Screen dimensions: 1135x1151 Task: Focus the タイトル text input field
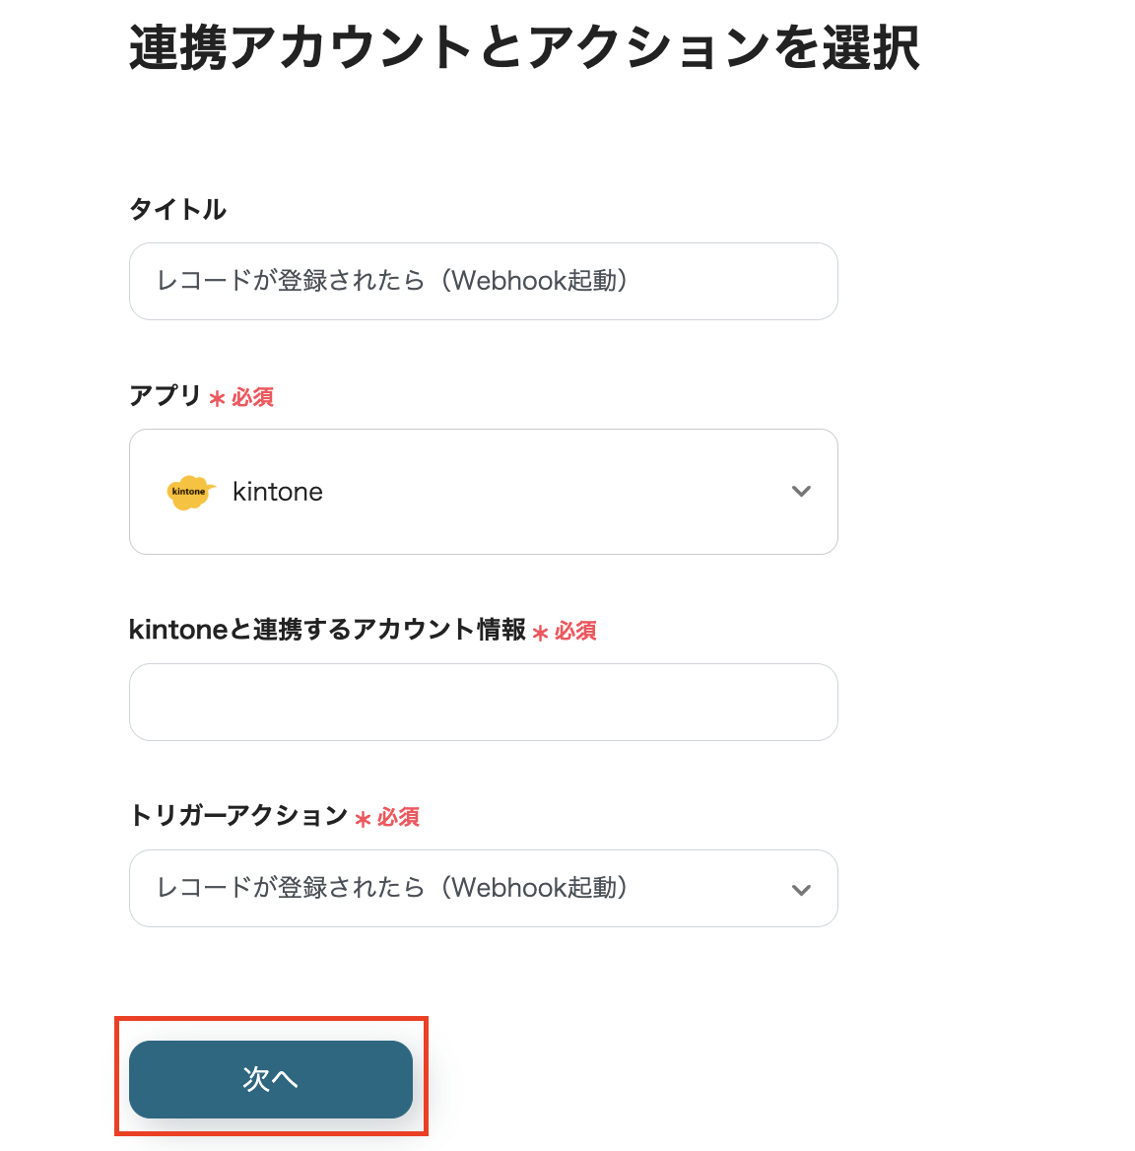click(483, 281)
